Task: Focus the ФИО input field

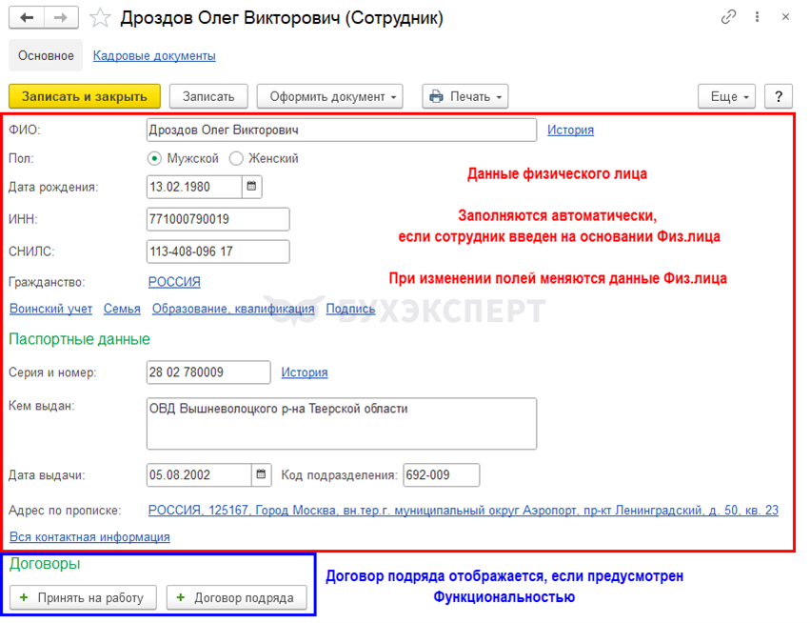Action: (x=342, y=131)
